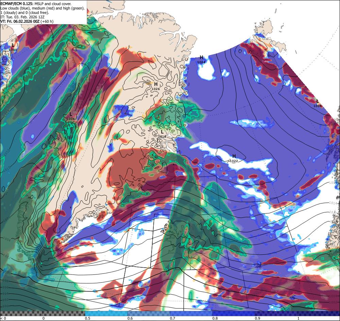Screen dimensions: 340x321
Task: Select the L 1006 low pressure marker
Action: (71, 116)
